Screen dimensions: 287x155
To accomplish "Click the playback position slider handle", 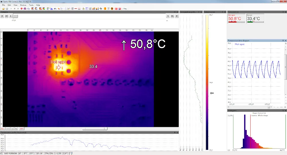I will point(15,16).
